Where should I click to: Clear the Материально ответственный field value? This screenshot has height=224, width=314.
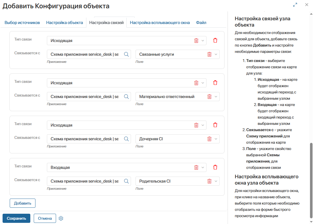209,97
